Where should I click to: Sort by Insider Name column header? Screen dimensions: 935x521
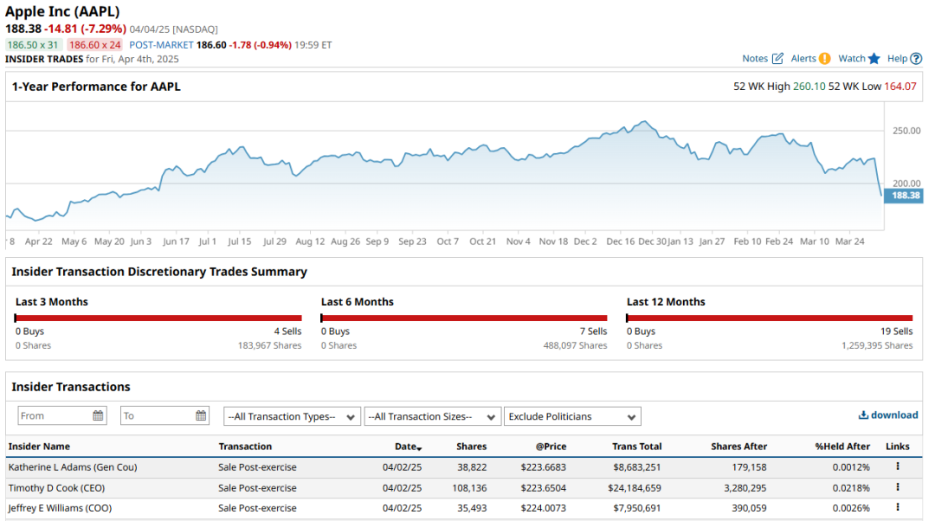pos(39,447)
